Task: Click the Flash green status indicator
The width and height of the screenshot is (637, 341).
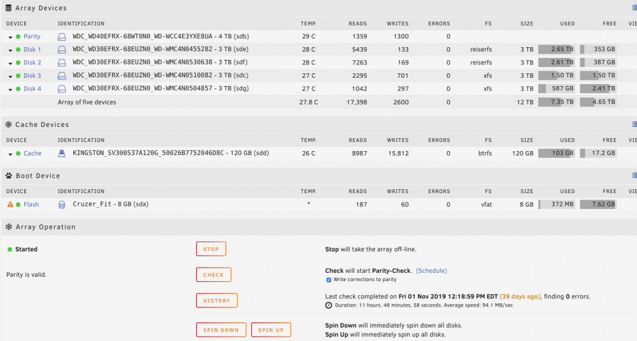Action: click(18, 205)
